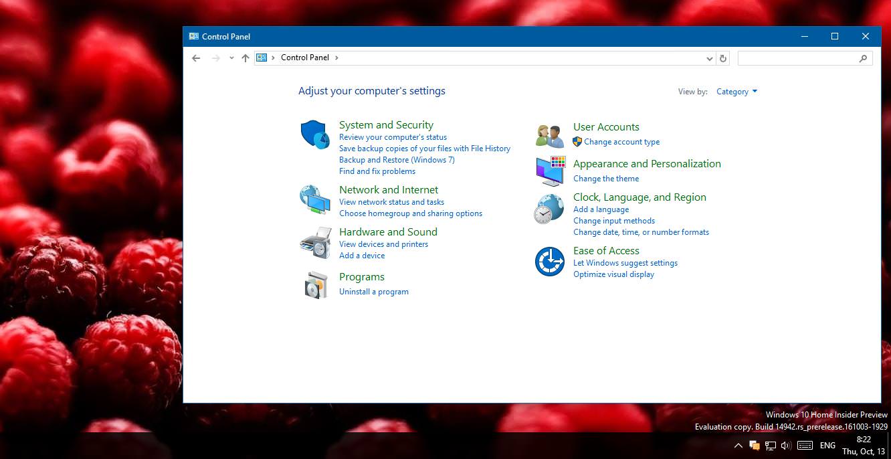This screenshot has width=891, height=459.
Task: Click the Network and Internet globe icon
Action: [314, 199]
